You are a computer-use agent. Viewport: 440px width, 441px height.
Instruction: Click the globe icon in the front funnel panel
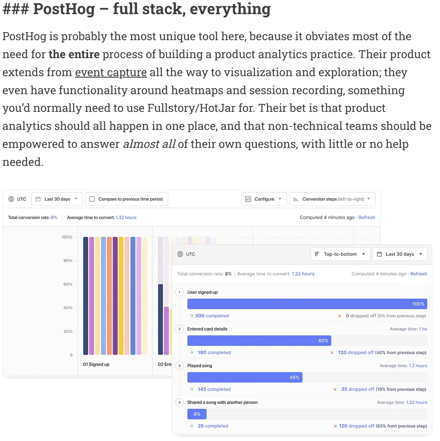coord(180,254)
